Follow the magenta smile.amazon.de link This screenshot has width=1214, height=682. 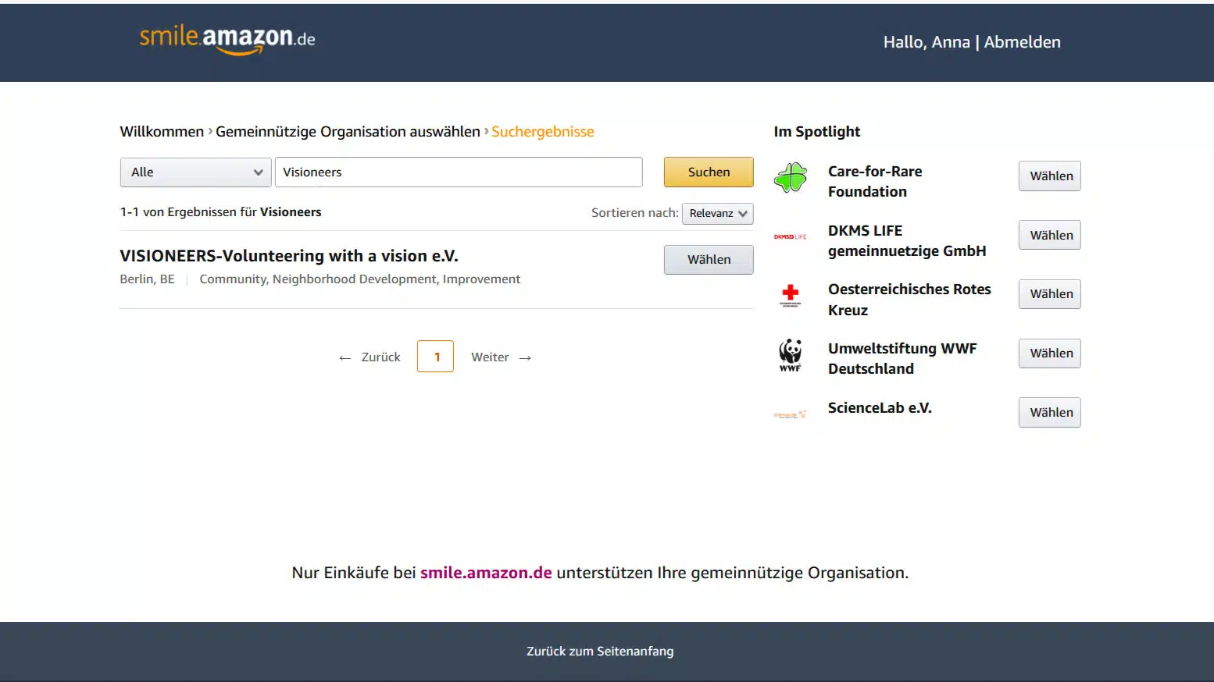point(486,573)
